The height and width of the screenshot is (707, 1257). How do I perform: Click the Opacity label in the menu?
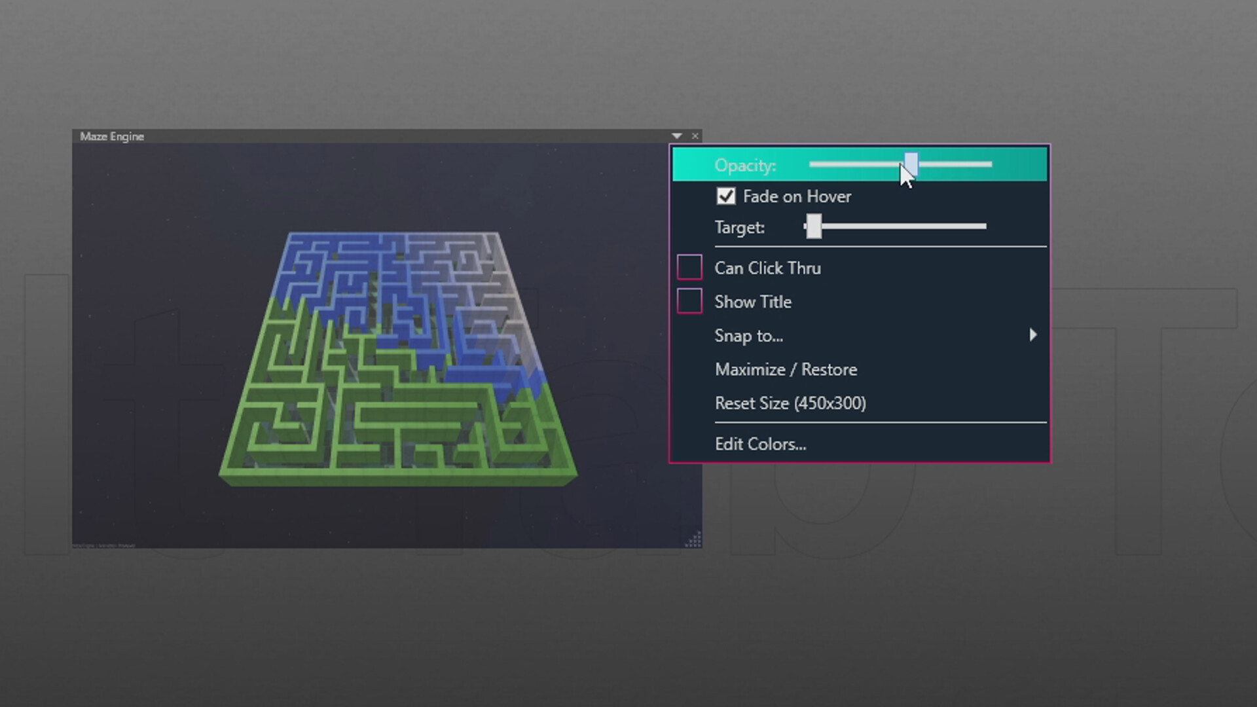(x=745, y=166)
